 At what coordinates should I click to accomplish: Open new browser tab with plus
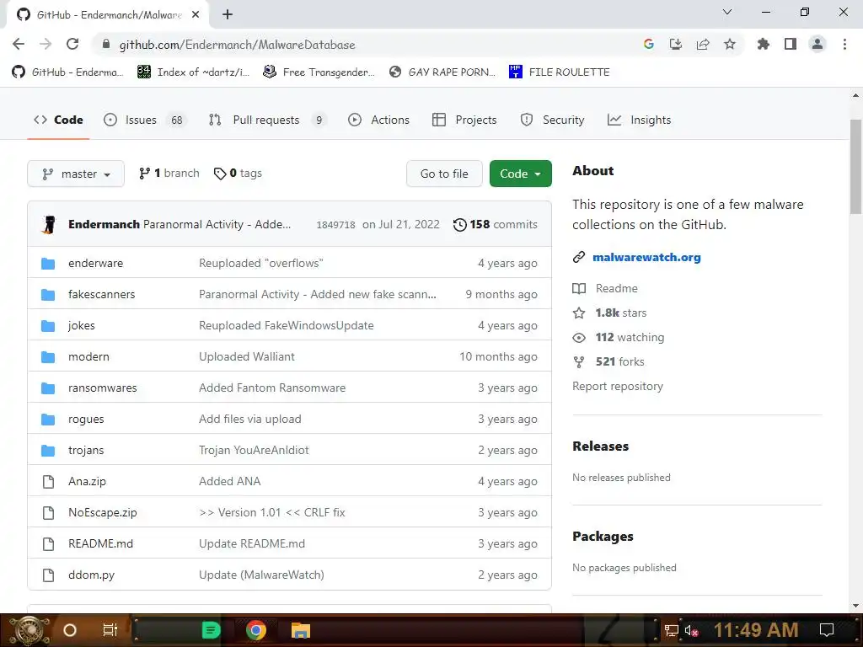pos(228,14)
